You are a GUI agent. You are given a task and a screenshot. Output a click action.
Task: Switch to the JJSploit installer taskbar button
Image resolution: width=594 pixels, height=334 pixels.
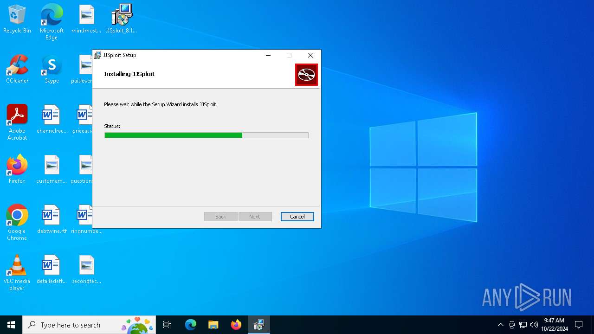258,325
